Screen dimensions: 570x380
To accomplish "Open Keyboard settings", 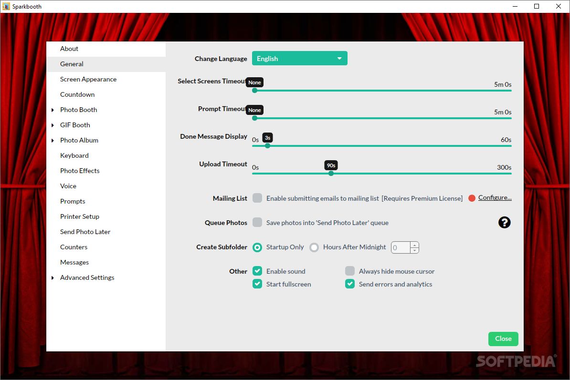I will click(x=106, y=155).
